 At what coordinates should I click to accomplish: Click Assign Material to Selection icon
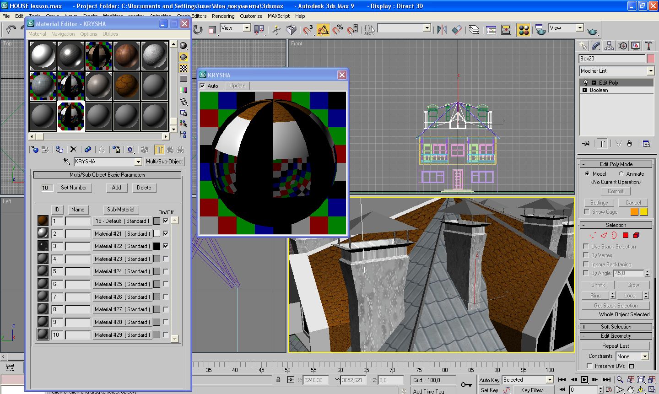[x=59, y=149]
